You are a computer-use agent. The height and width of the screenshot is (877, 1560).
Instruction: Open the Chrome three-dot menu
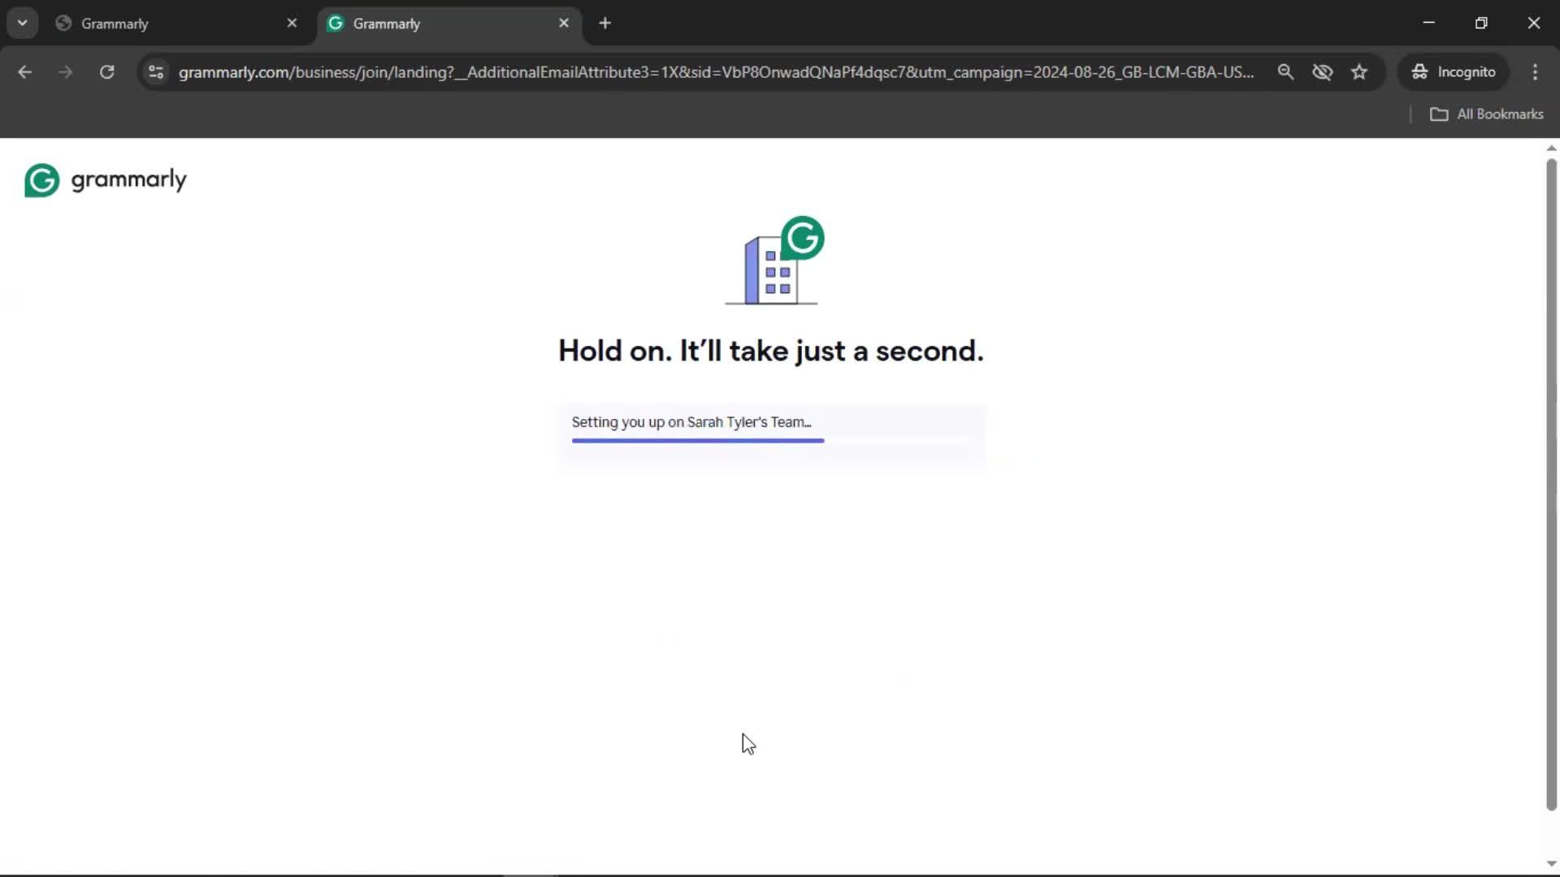pyautogui.click(x=1535, y=72)
